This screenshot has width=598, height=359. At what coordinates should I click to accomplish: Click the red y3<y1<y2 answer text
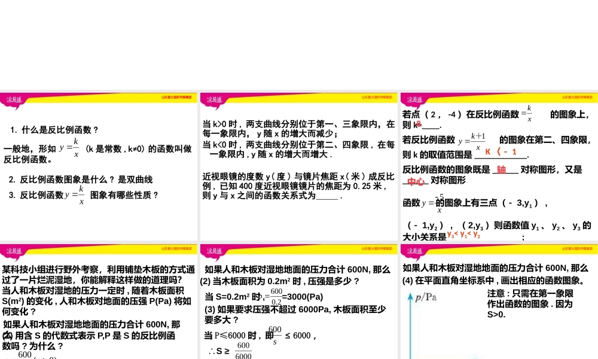pos(465,235)
